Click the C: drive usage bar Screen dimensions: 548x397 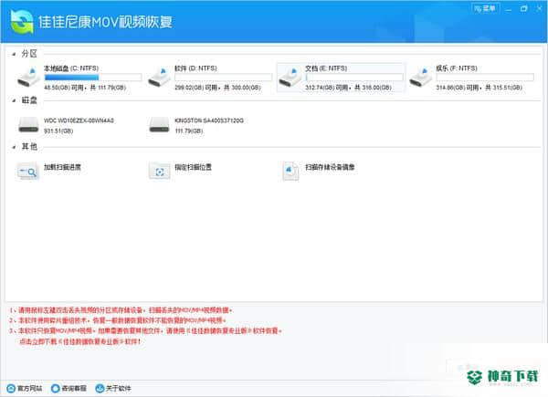tap(93, 78)
